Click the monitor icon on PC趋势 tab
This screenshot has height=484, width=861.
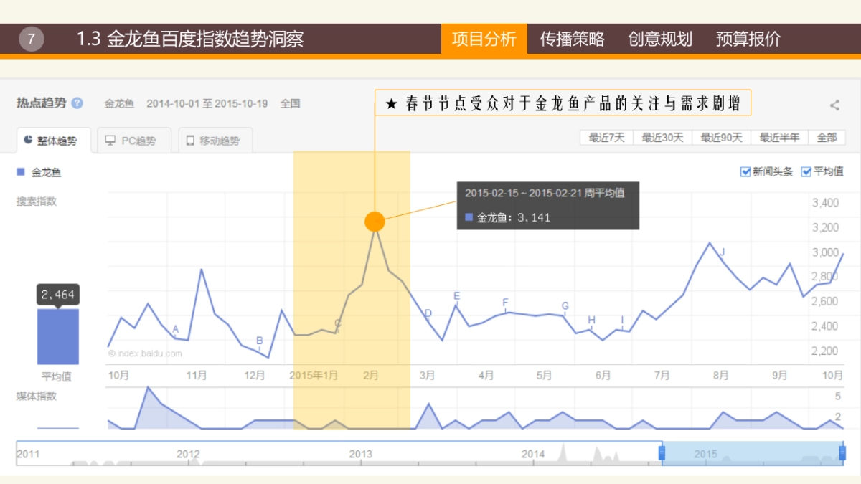(x=111, y=141)
